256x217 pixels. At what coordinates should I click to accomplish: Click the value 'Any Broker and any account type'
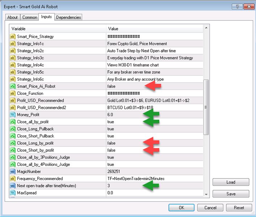click(x=135, y=79)
